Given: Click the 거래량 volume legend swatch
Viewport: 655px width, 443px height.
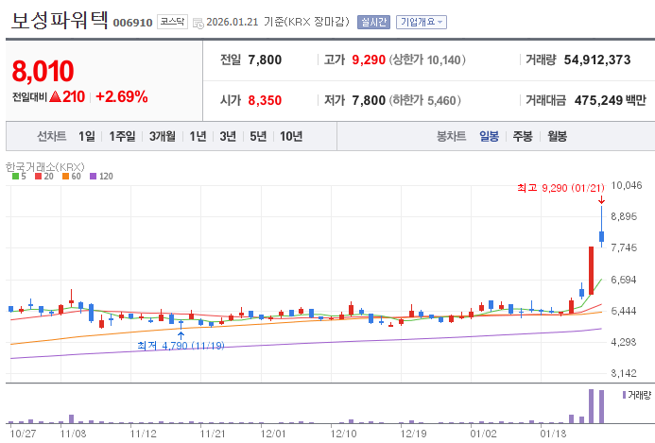Looking at the screenshot, I should point(624,395).
